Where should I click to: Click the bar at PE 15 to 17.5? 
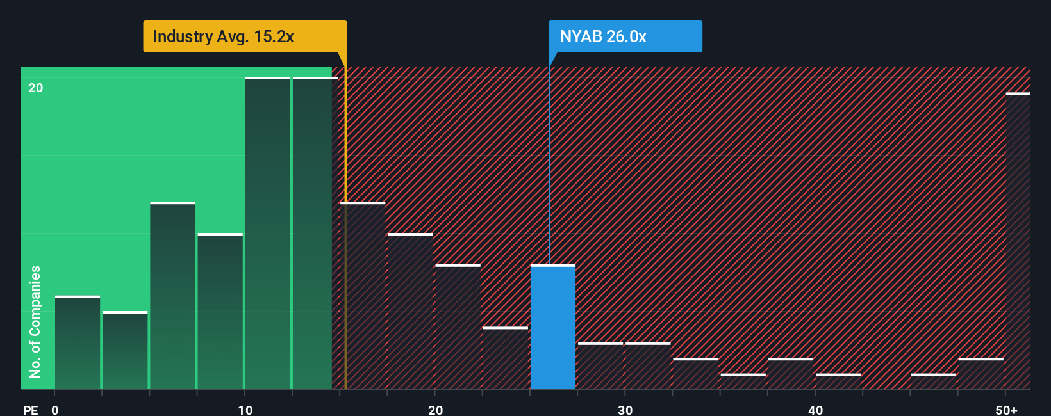363,296
